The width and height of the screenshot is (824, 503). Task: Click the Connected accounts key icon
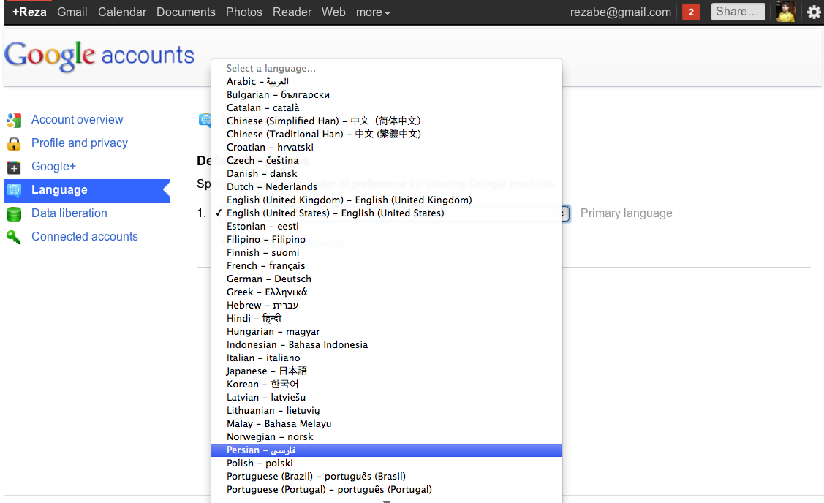point(14,237)
